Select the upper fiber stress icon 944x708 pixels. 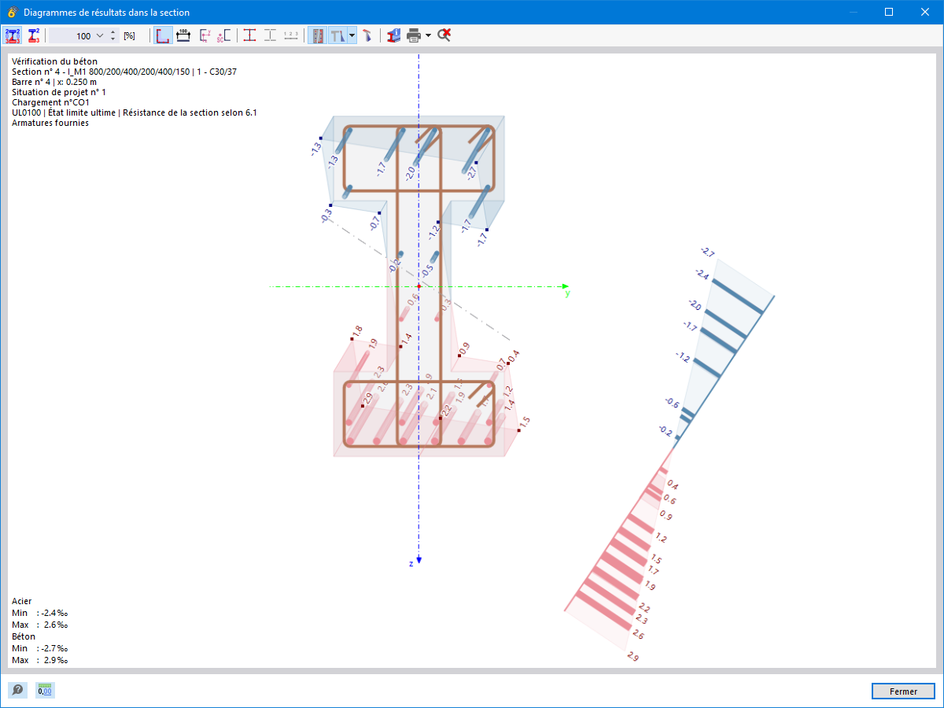pyautogui.click(x=249, y=35)
